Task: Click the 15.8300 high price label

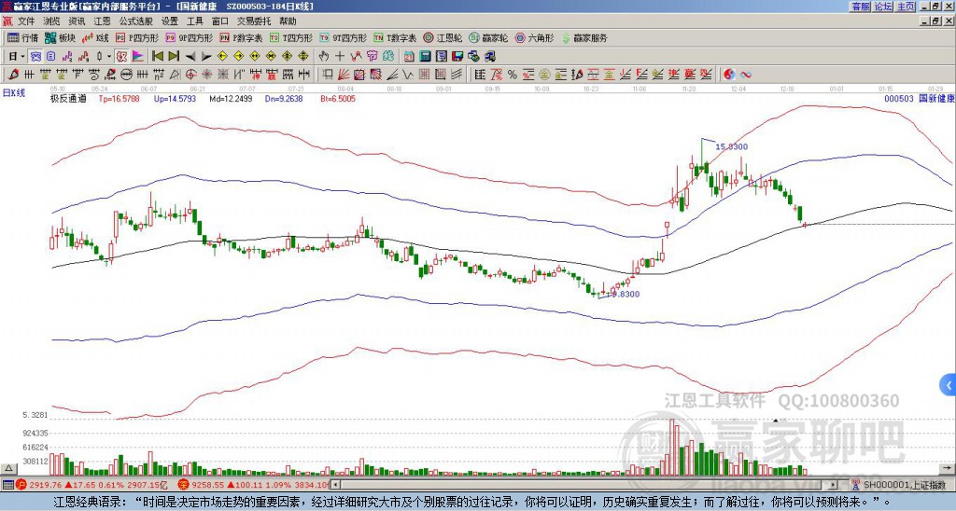Action: coord(731,146)
